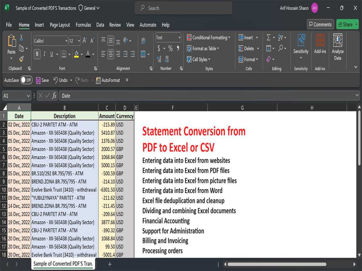The height and width of the screenshot is (271, 362).
Task: Click the Wrap Text icon
Action: [143, 41]
